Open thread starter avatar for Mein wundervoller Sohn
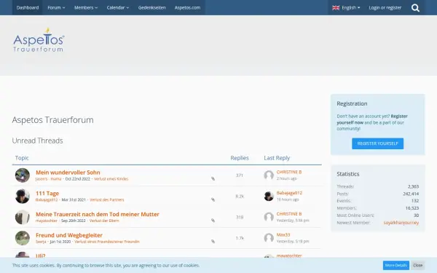The image size is (437, 273). 23,175
